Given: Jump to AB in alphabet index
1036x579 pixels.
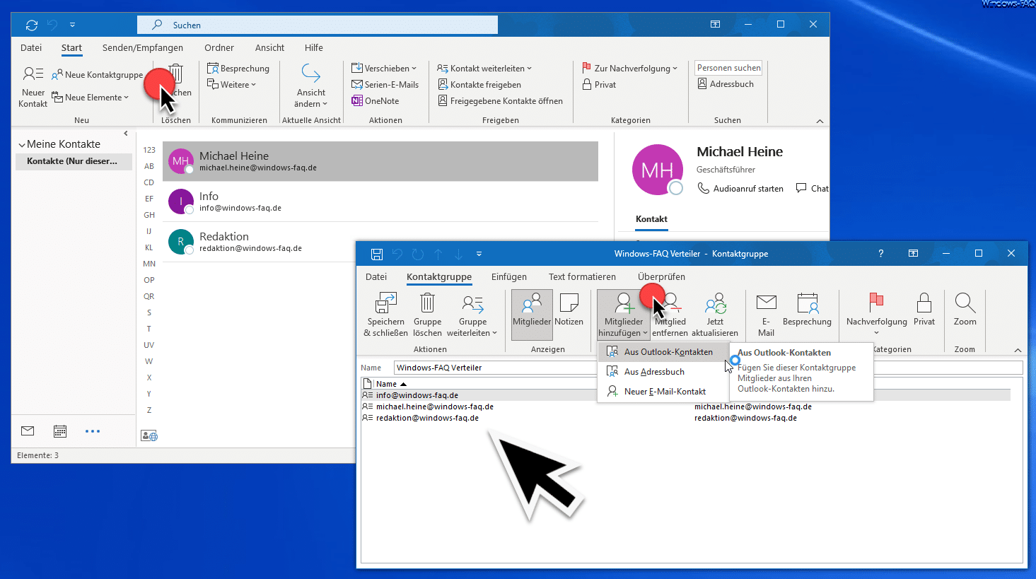Looking at the screenshot, I should tap(149, 166).
